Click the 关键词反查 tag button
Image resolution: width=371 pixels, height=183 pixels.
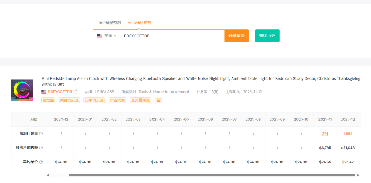coord(69,100)
